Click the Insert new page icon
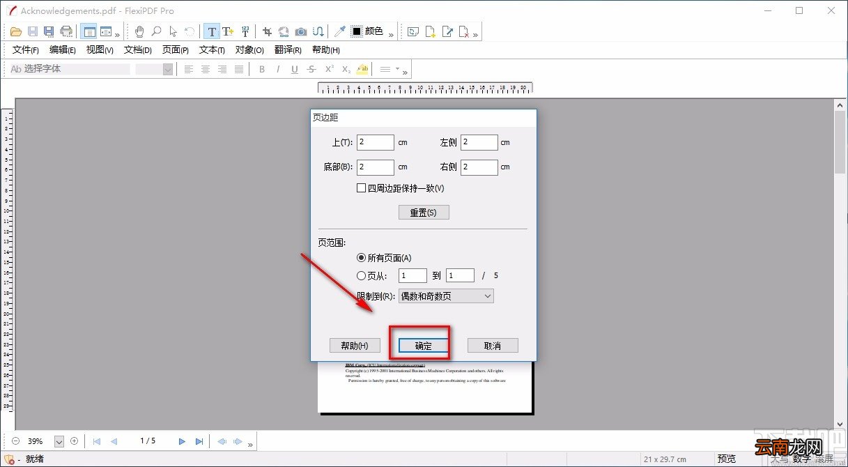The image size is (848, 467). pyautogui.click(x=431, y=31)
